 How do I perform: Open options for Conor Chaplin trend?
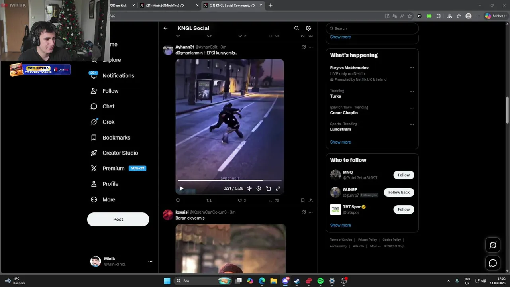tap(412, 108)
